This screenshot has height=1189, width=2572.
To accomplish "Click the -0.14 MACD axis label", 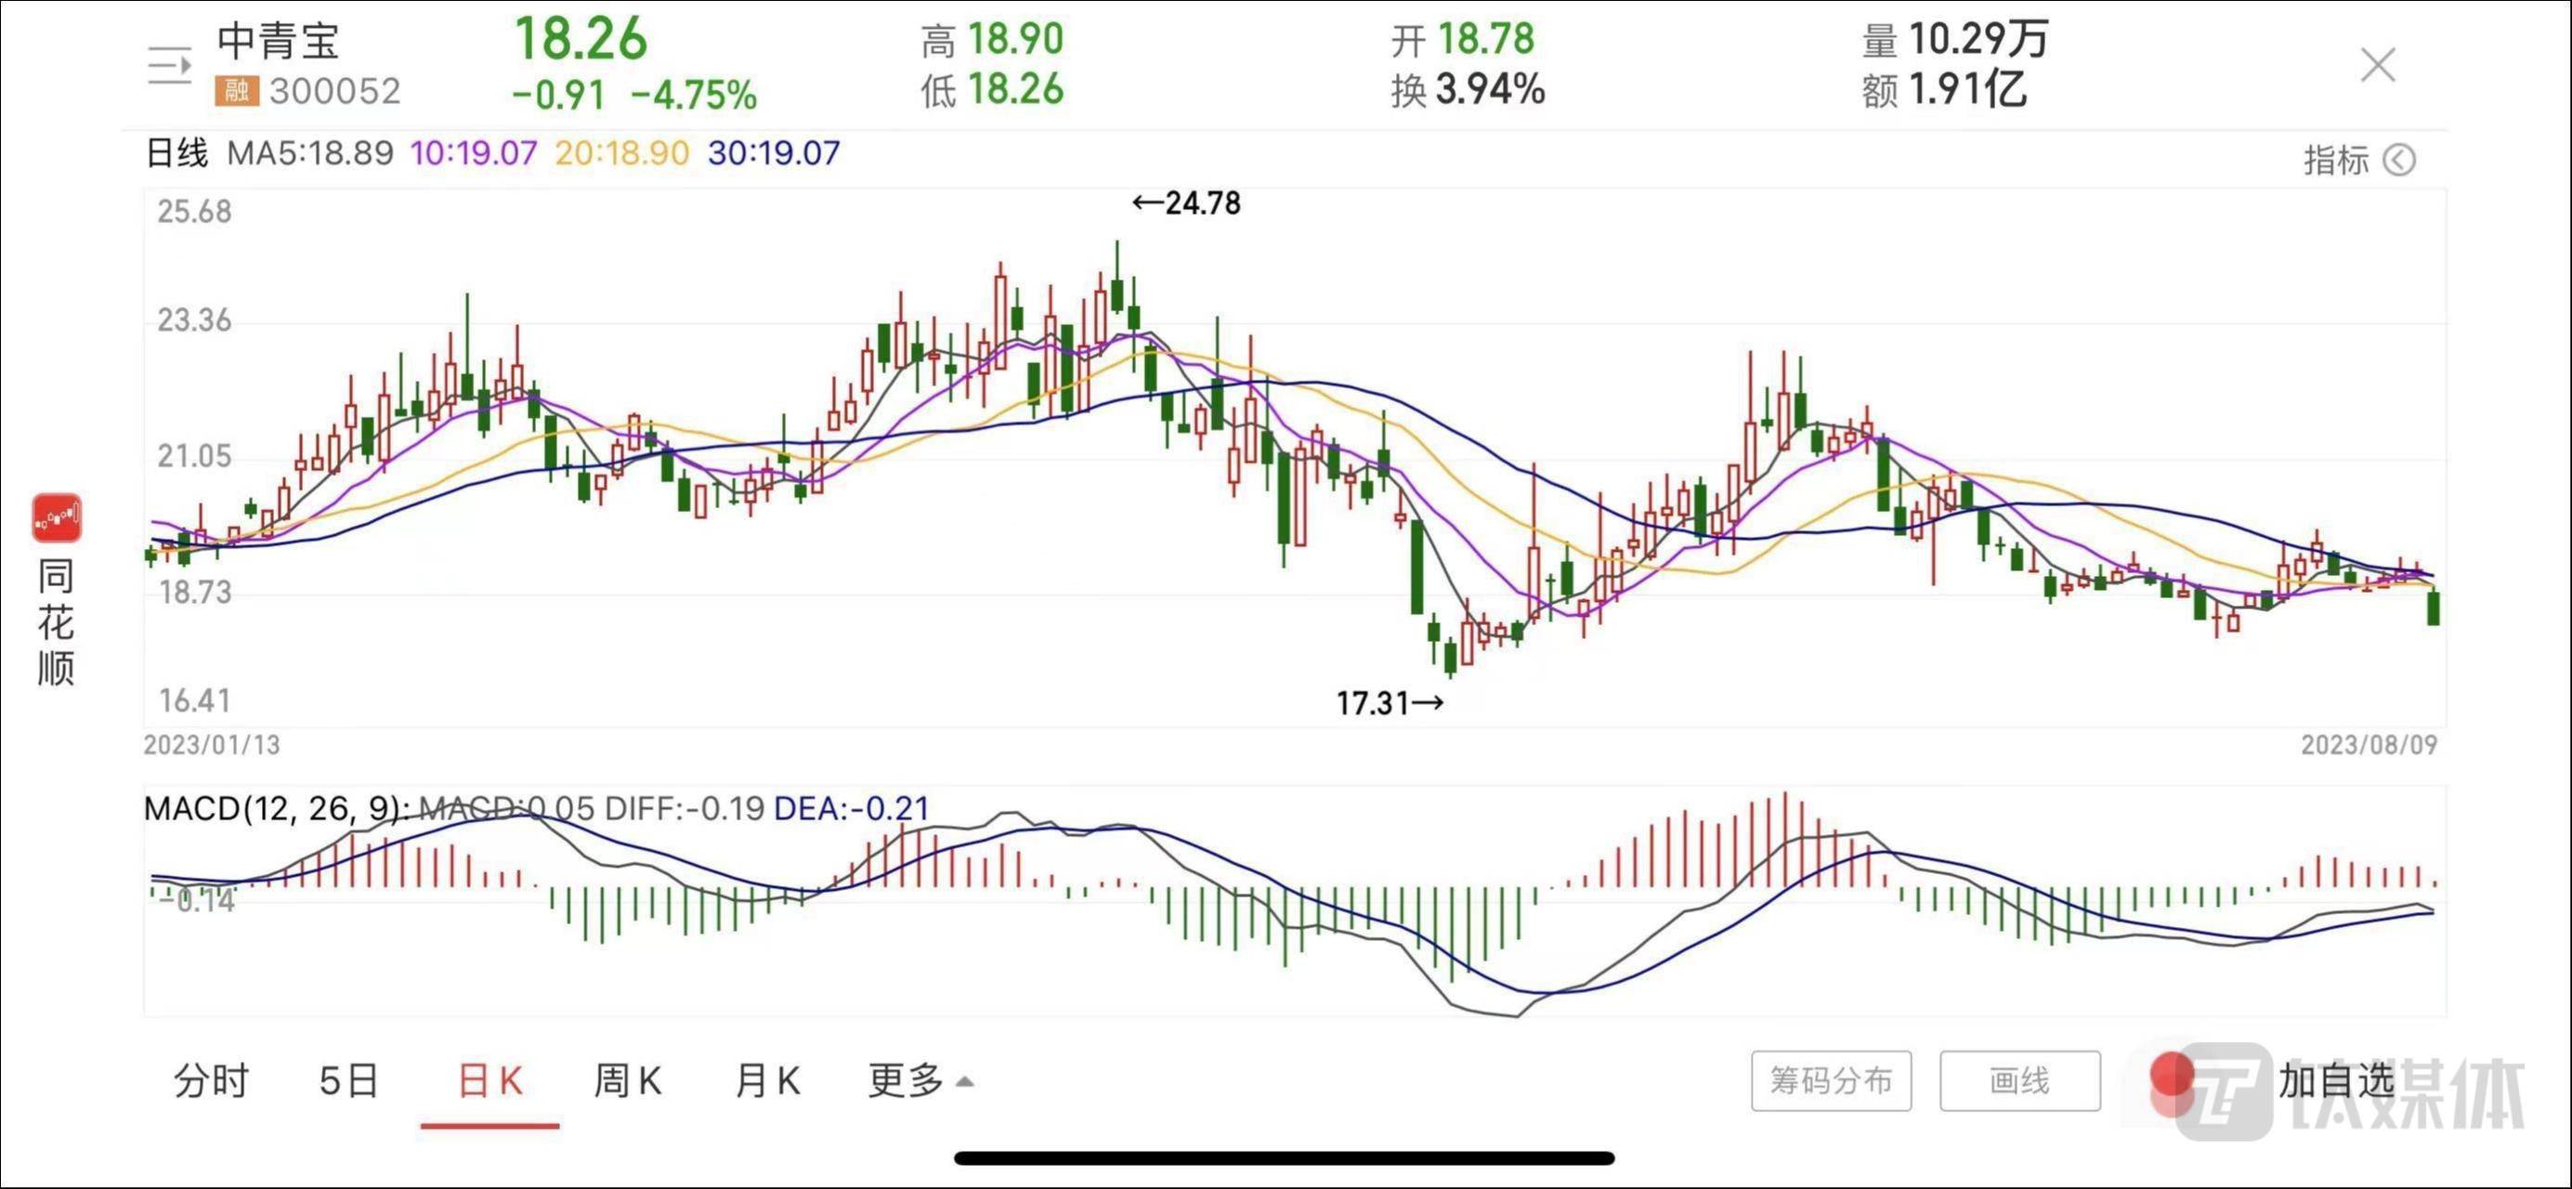I will [x=199, y=900].
